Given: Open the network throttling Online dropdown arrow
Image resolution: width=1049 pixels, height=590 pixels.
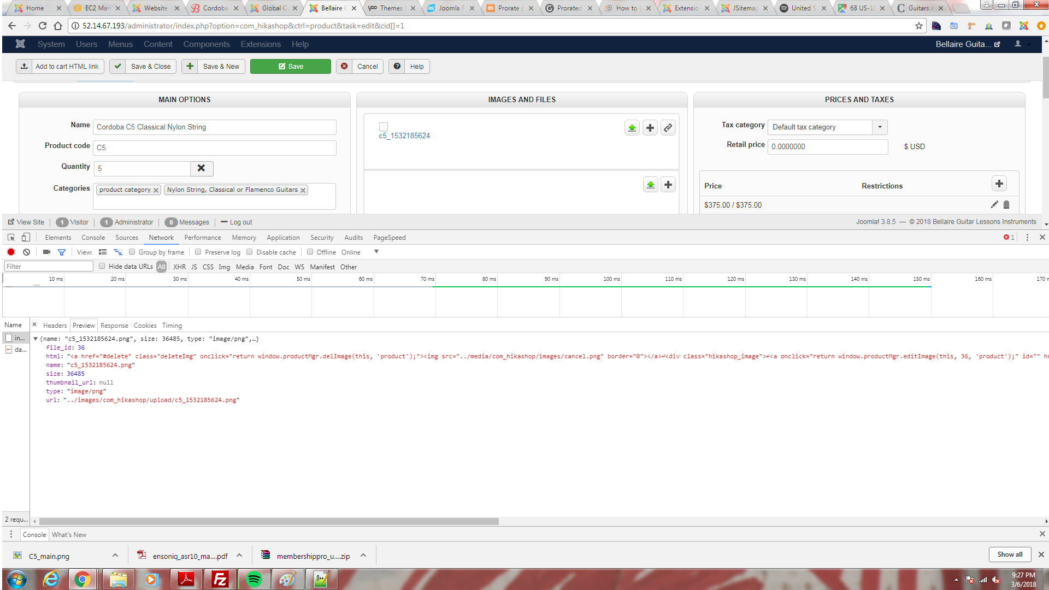Looking at the screenshot, I should [376, 252].
